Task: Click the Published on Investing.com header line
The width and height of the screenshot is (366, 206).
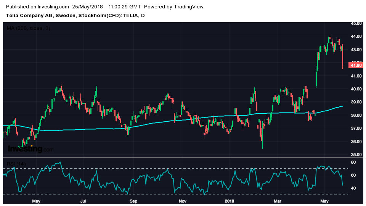Action: (105, 7)
